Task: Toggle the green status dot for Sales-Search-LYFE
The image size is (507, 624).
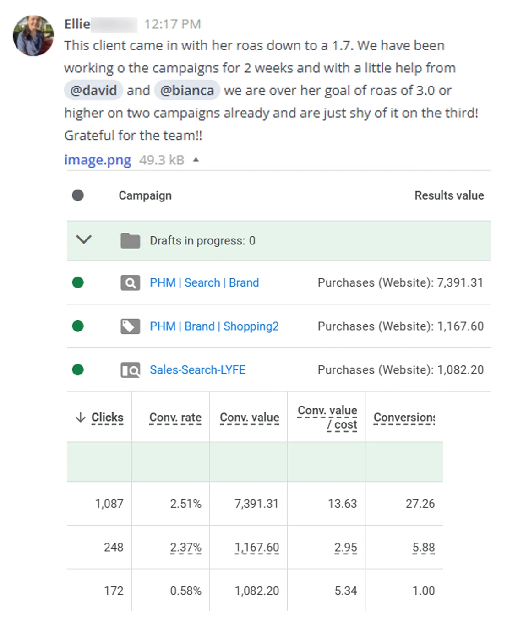Action: tap(78, 369)
